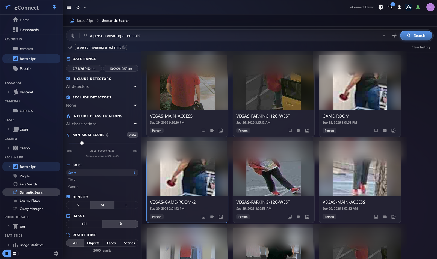The image size is (437, 259).
Task: Click the downloads icon in top bar
Action: pyautogui.click(x=399, y=7)
